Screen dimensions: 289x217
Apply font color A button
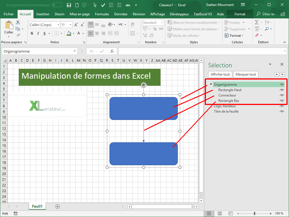point(79,33)
